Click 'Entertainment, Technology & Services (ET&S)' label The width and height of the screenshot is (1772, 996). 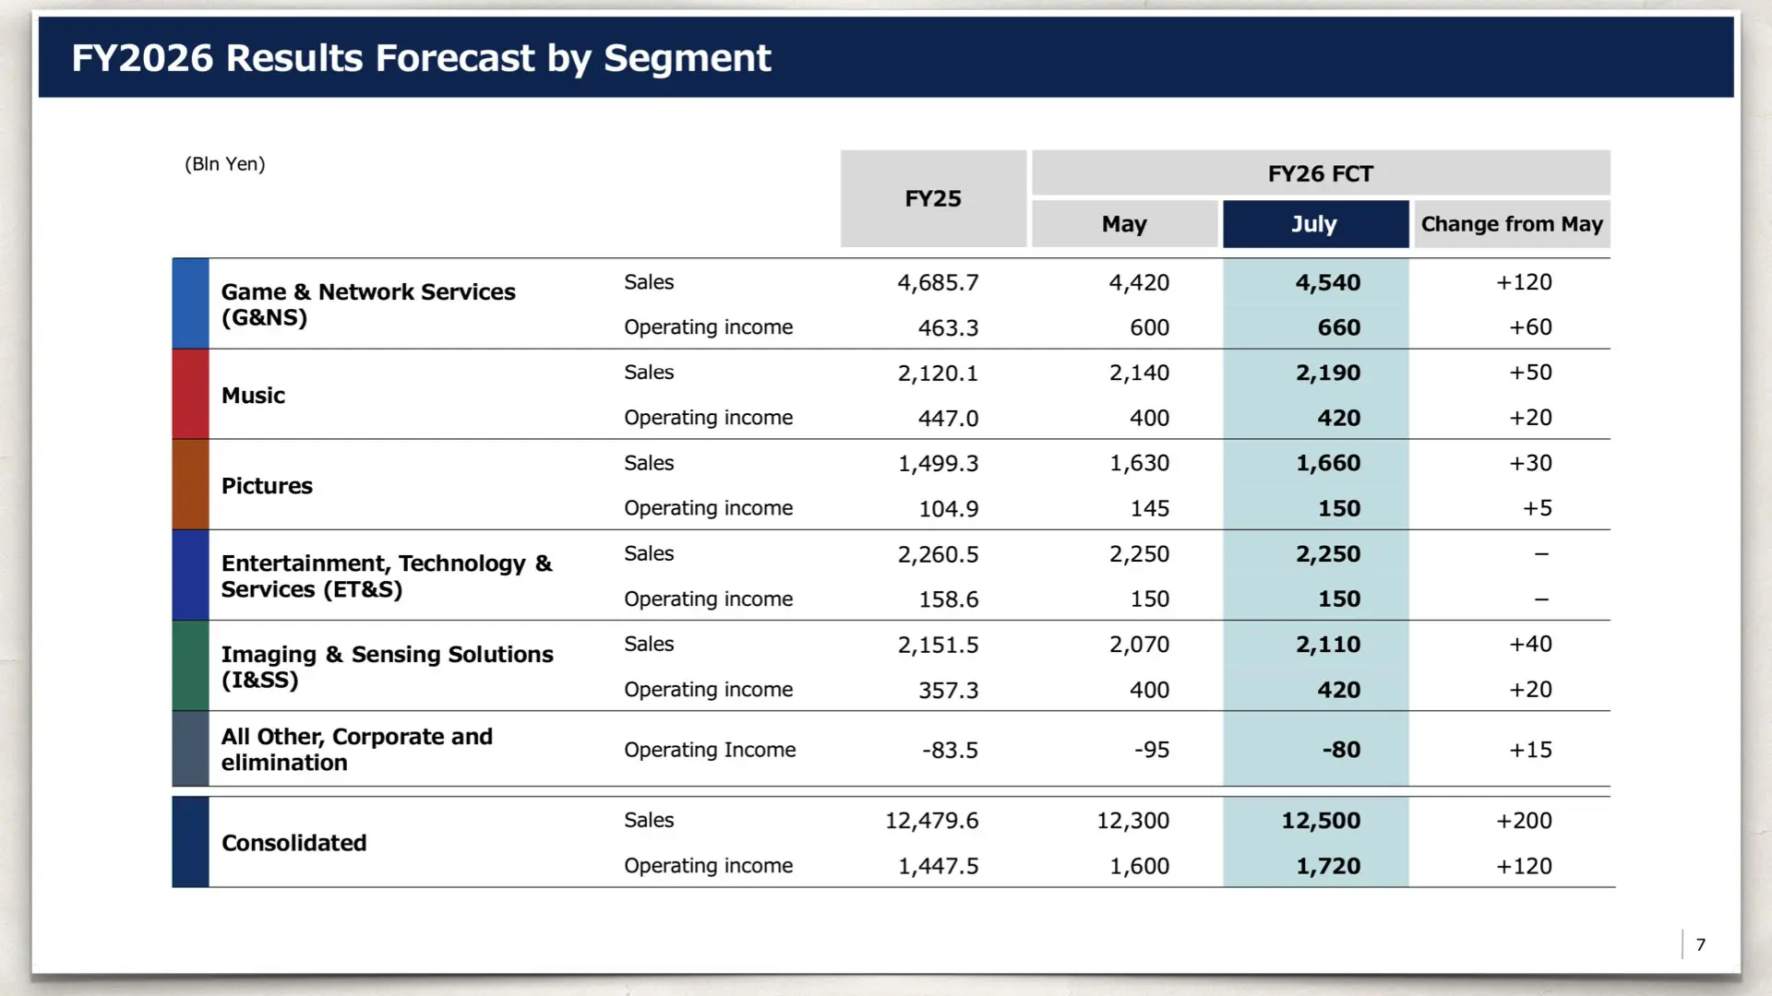pos(387,576)
